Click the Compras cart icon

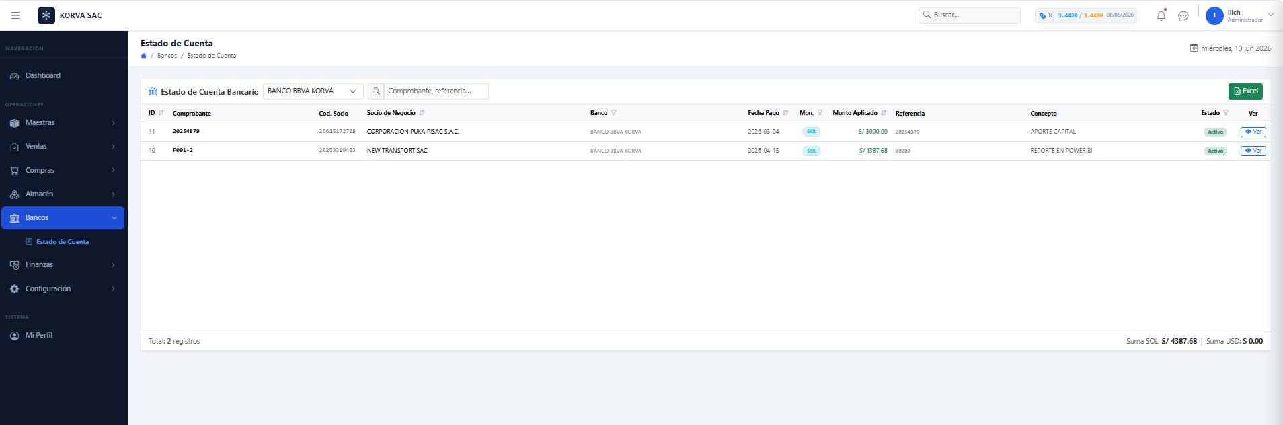point(14,171)
